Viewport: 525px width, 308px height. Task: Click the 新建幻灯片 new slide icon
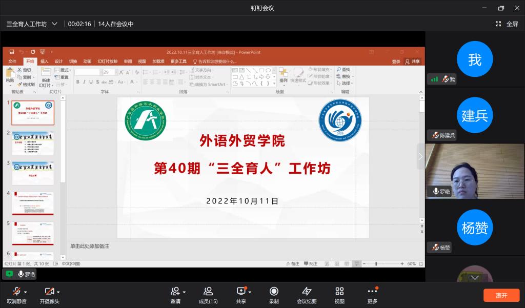pyautogui.click(x=46, y=72)
